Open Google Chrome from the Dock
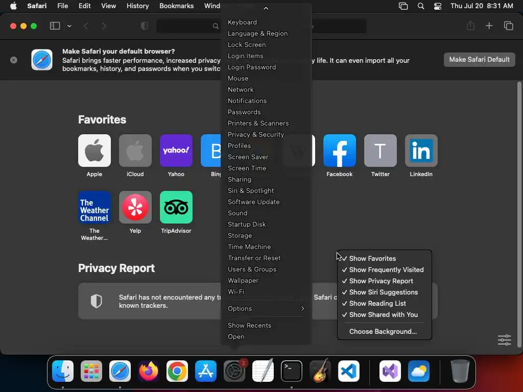Viewport: 523px width, 392px height. click(177, 371)
